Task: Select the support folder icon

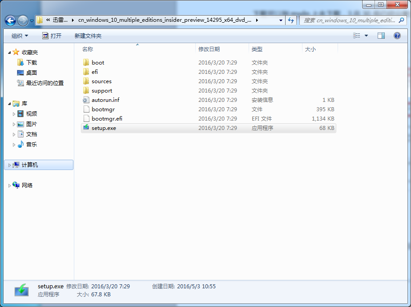Action: pyautogui.click(x=86, y=90)
